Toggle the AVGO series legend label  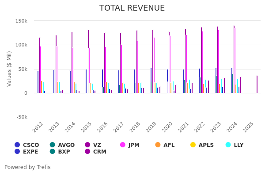coord(66,145)
